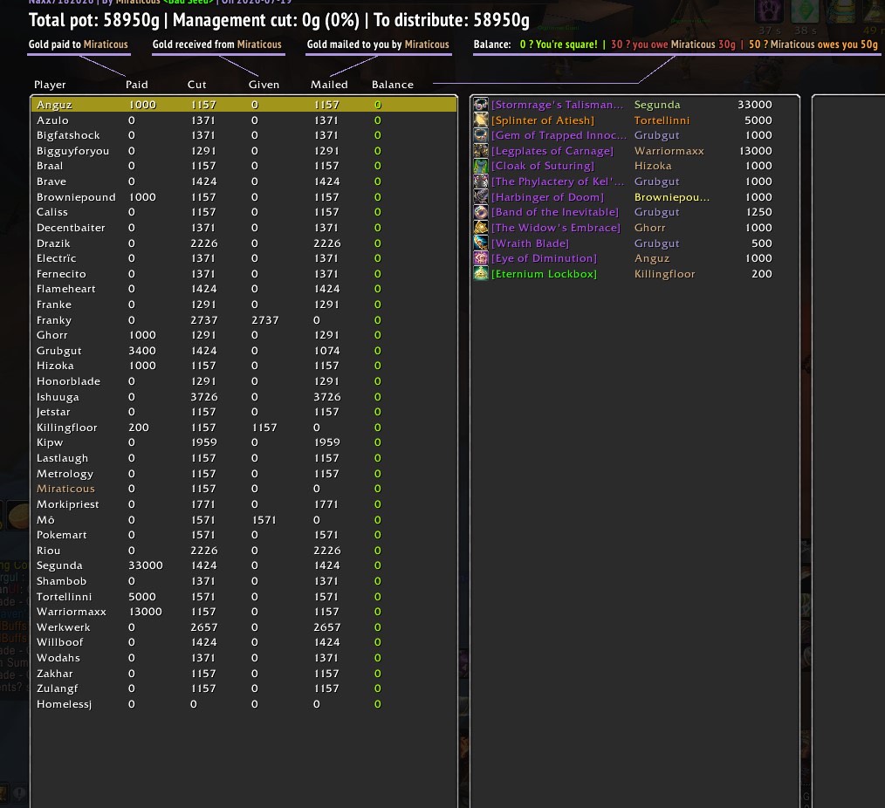Viewport: 885px width, 808px height.
Task: Click the Splinter of Atiesh item icon
Action: pos(480,120)
